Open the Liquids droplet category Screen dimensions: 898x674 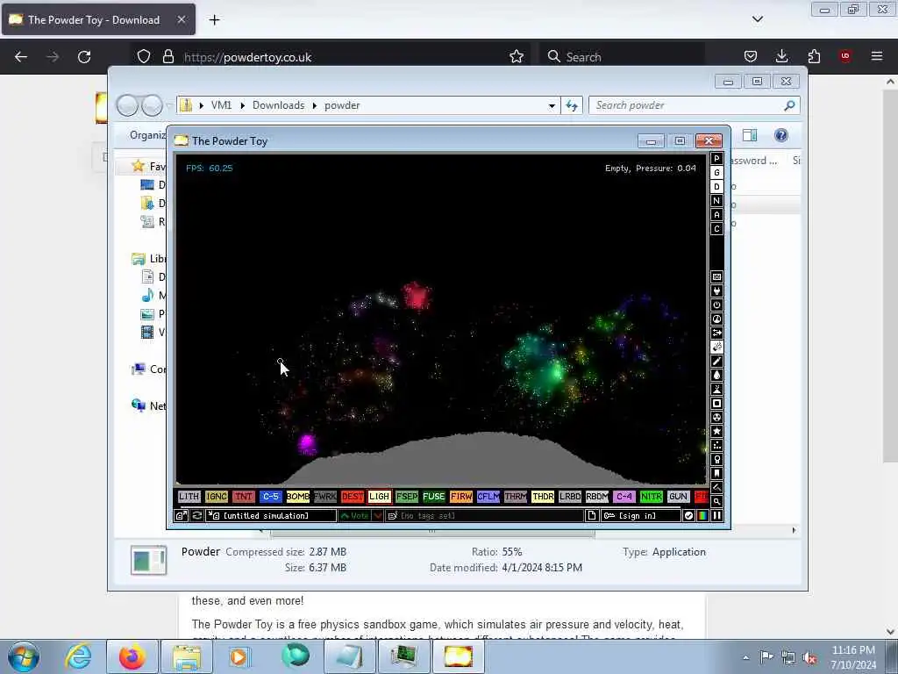[x=716, y=376]
